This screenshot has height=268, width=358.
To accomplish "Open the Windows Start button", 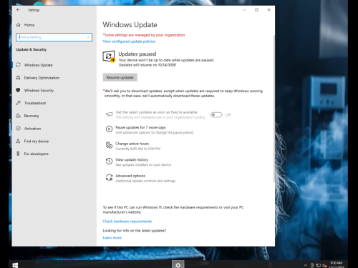I will point(15,265).
